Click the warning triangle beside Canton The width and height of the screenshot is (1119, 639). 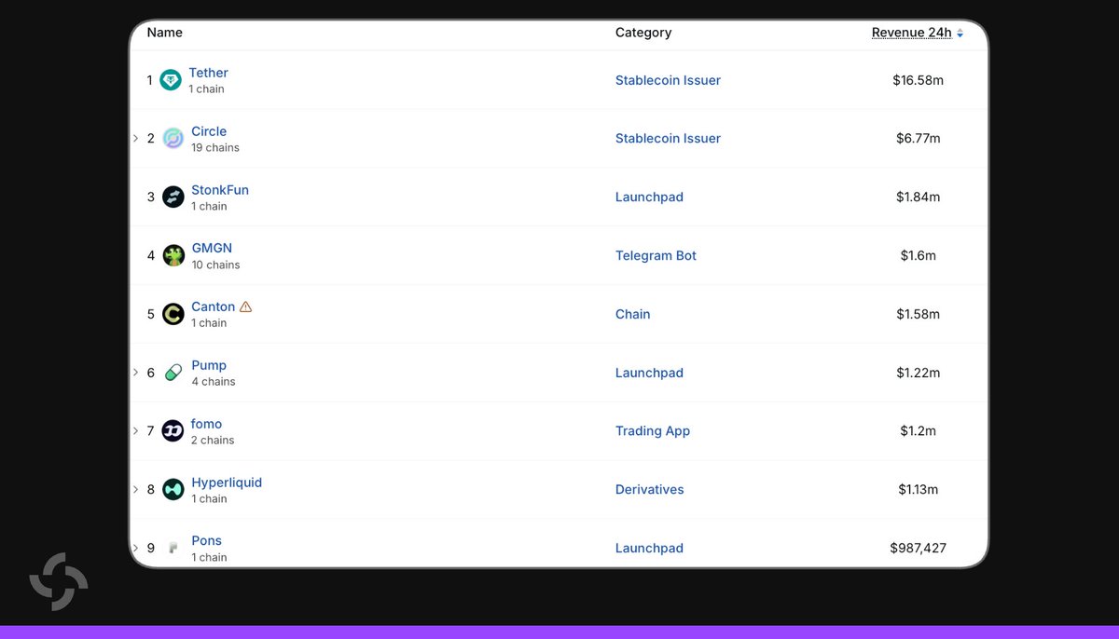pyautogui.click(x=245, y=306)
